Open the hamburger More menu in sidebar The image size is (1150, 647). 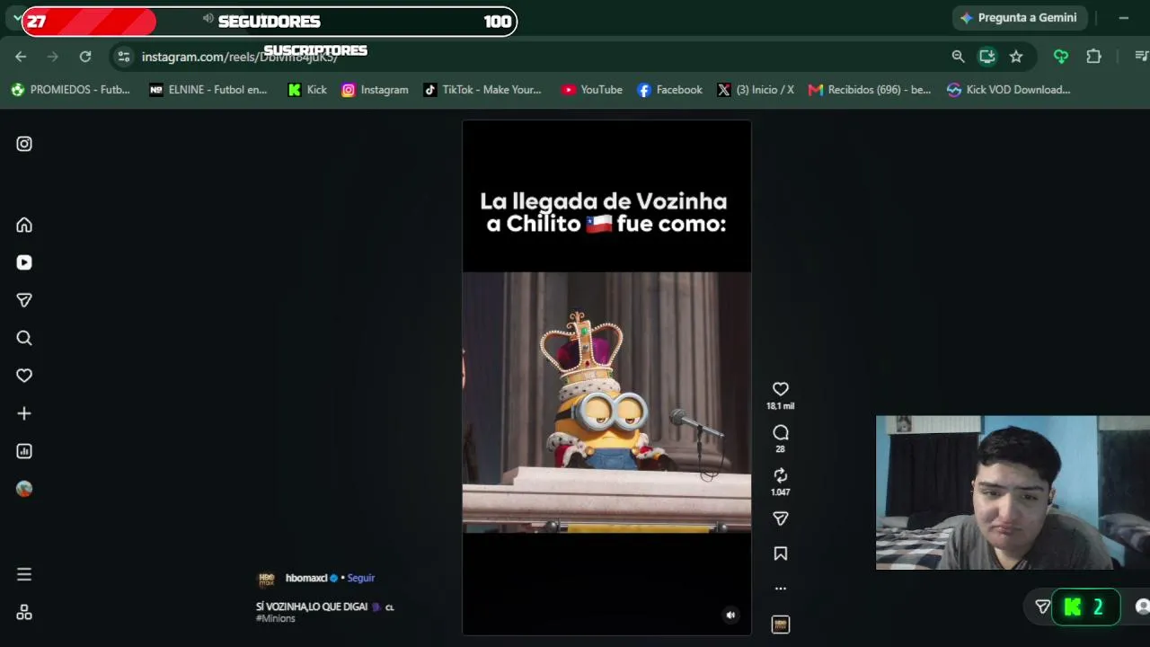pyautogui.click(x=24, y=574)
